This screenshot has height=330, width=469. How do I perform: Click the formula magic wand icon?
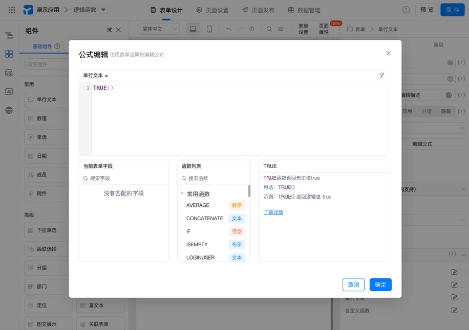381,75
